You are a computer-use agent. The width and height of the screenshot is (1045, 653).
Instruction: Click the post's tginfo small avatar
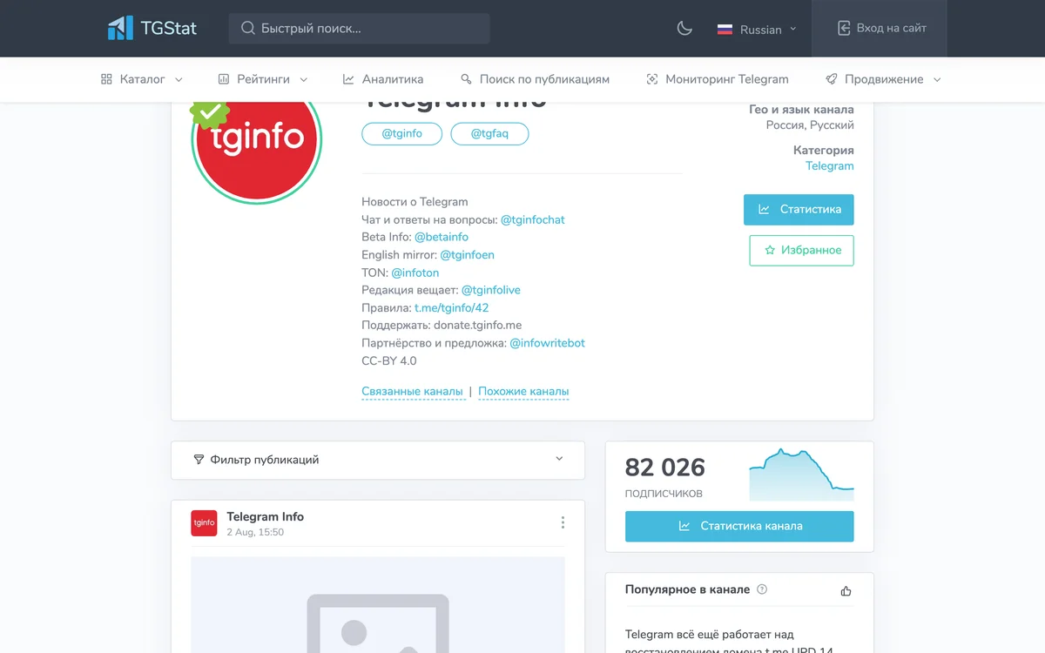204,523
